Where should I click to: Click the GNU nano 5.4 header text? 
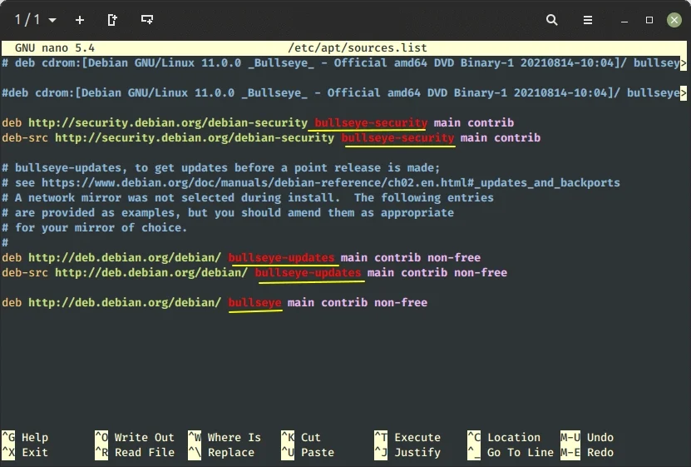tap(55, 47)
